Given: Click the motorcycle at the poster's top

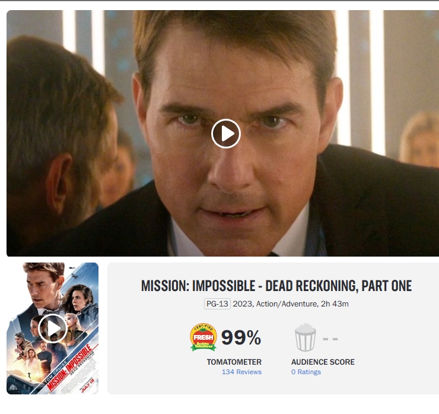Looking at the screenshot, I should pyautogui.click(x=74, y=276).
